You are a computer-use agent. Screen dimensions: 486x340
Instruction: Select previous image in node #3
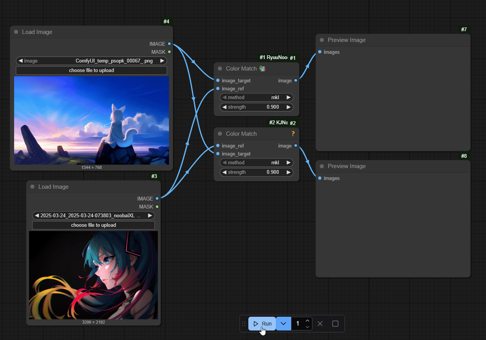(x=37, y=215)
